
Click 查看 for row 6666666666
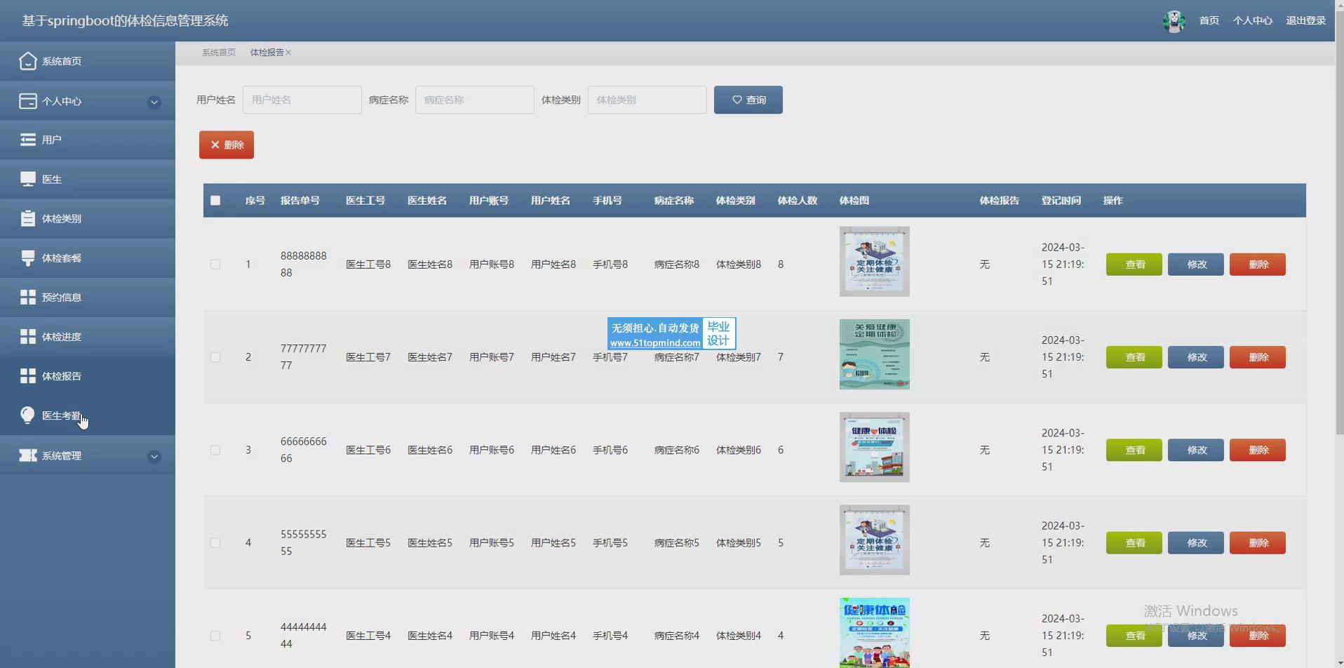[1134, 450]
